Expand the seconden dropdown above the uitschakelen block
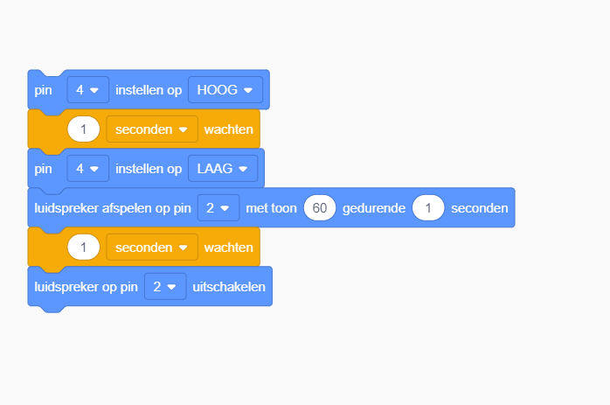 click(152, 248)
